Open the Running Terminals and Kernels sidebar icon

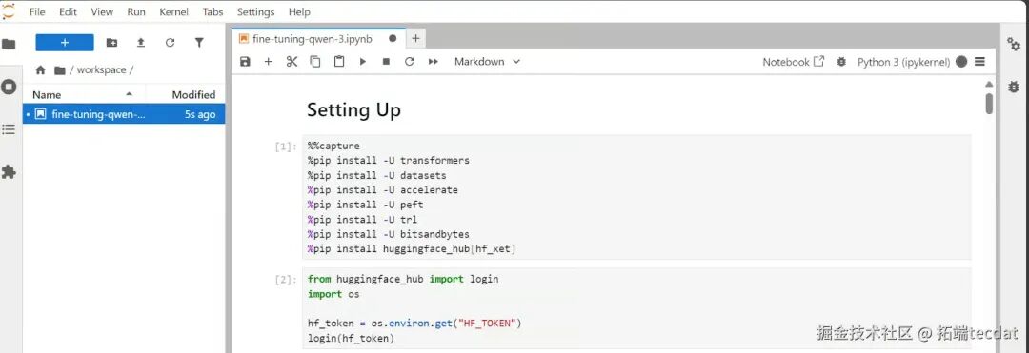9,87
